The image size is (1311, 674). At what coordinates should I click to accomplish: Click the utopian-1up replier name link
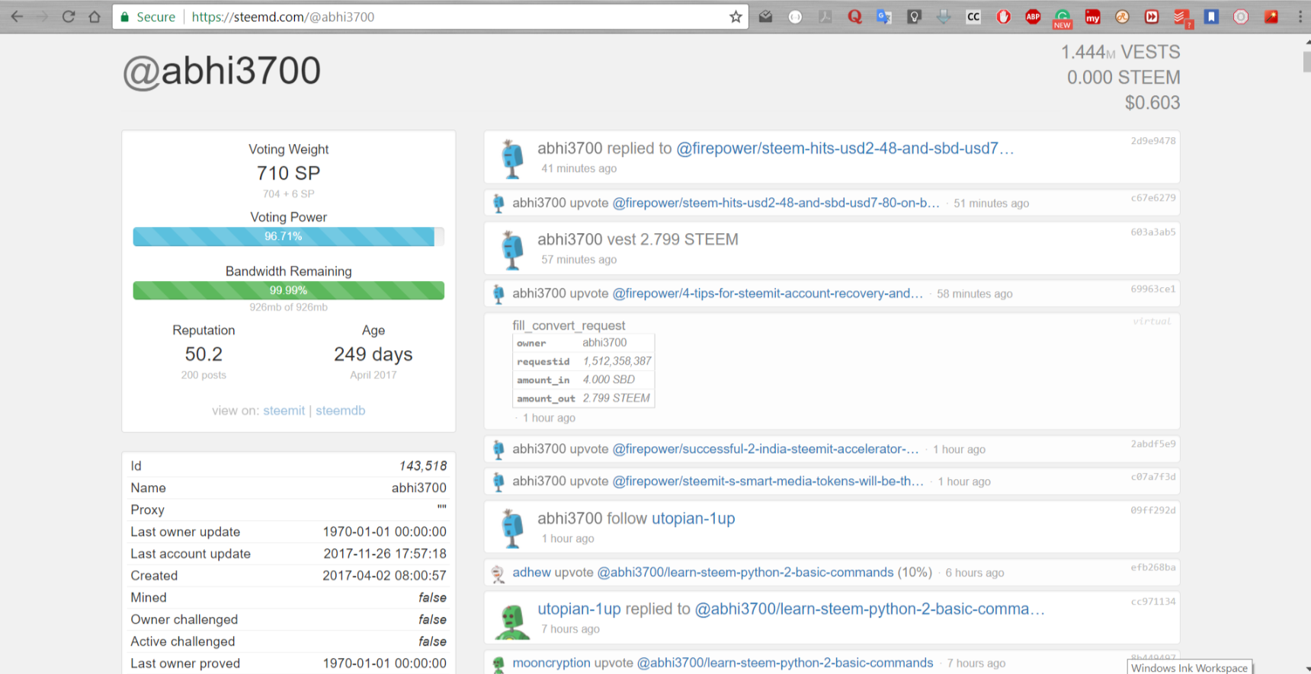[x=579, y=609]
